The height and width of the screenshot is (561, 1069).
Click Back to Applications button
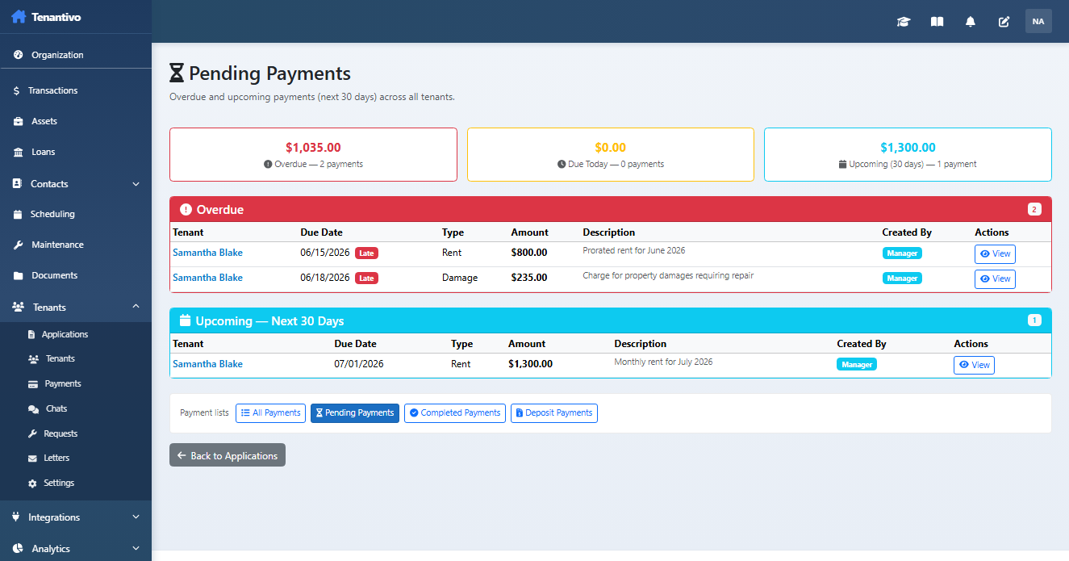(228, 455)
